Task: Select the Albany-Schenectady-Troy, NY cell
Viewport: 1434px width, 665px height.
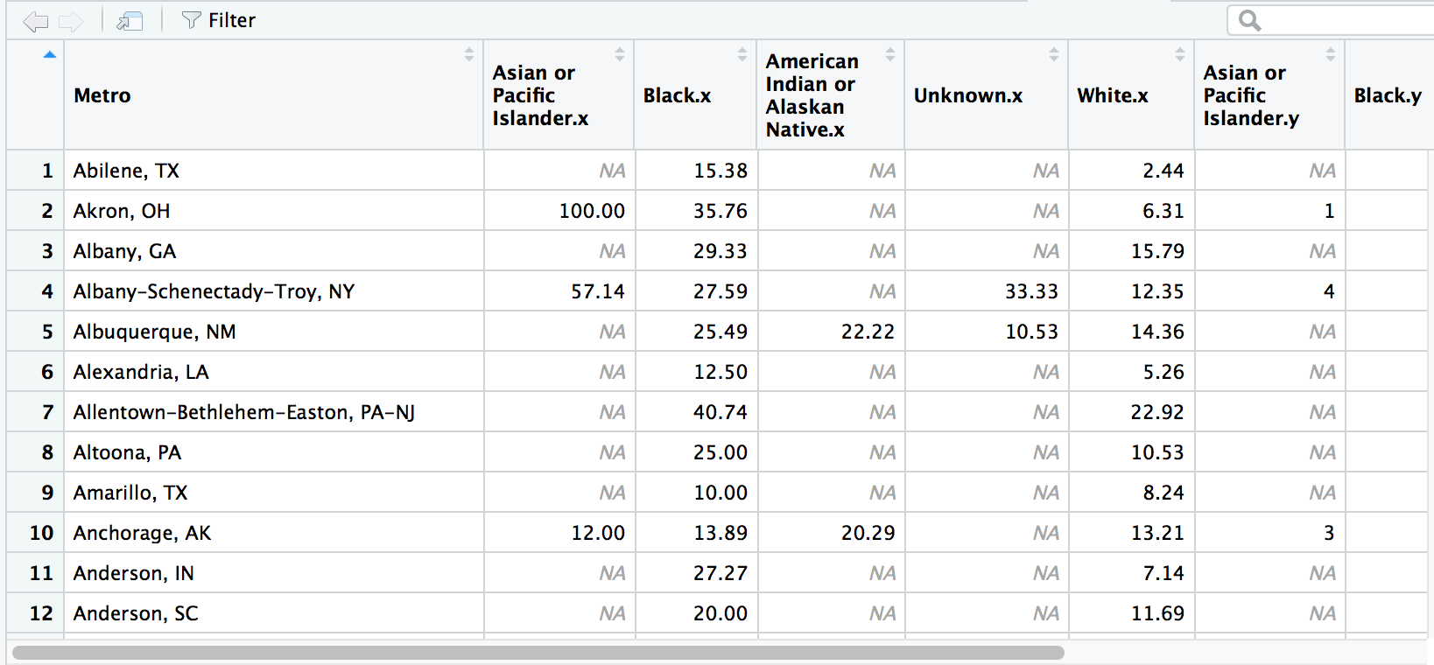Action: [x=214, y=291]
